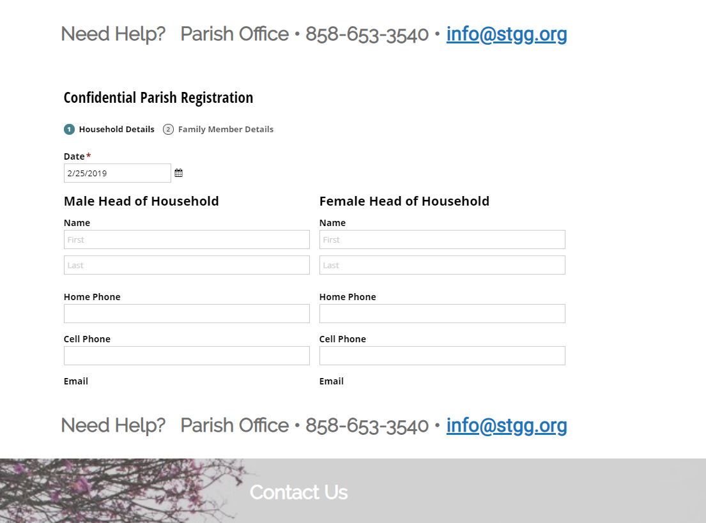Click the Confidential Parish Registration heading
Screen dimensions: 706x523
tap(158, 98)
